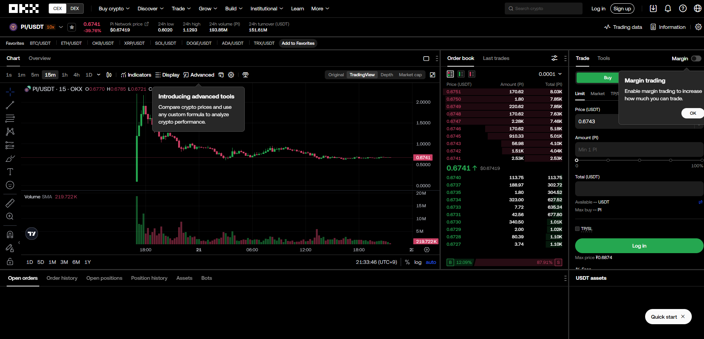The width and height of the screenshot is (704, 339).
Task: Select the trend line drawing tool
Action: (x=10, y=105)
